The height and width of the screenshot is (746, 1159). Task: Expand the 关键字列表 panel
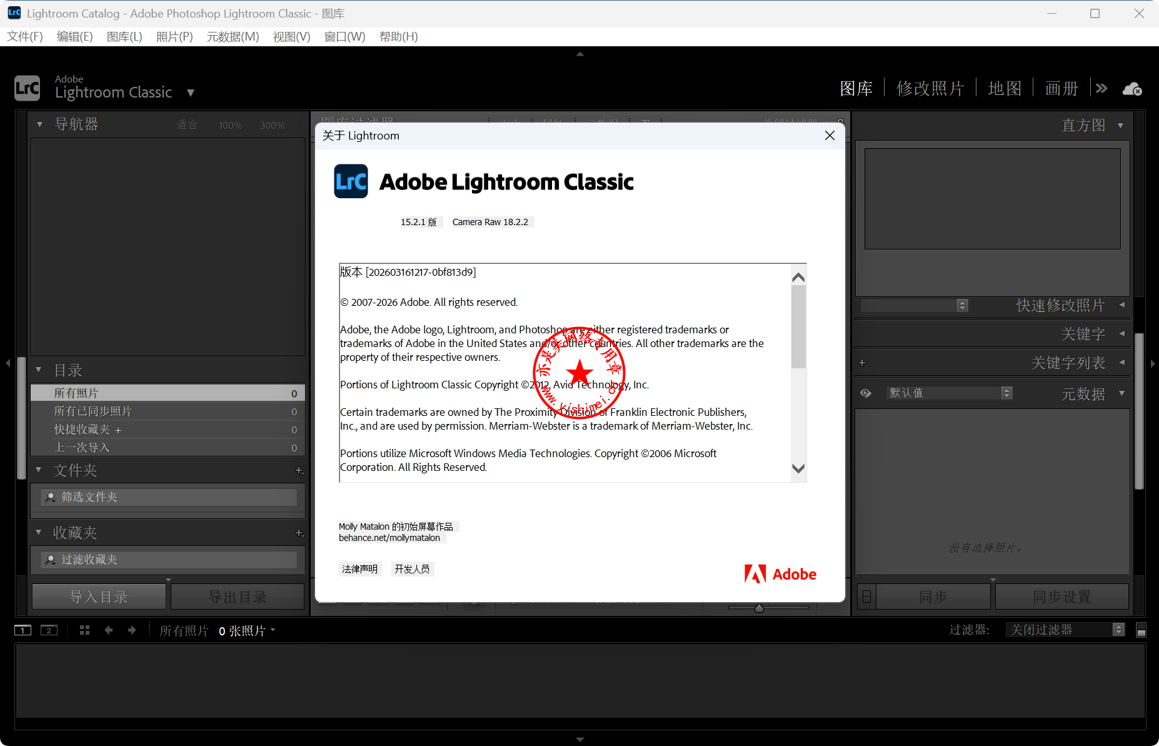click(x=1122, y=362)
